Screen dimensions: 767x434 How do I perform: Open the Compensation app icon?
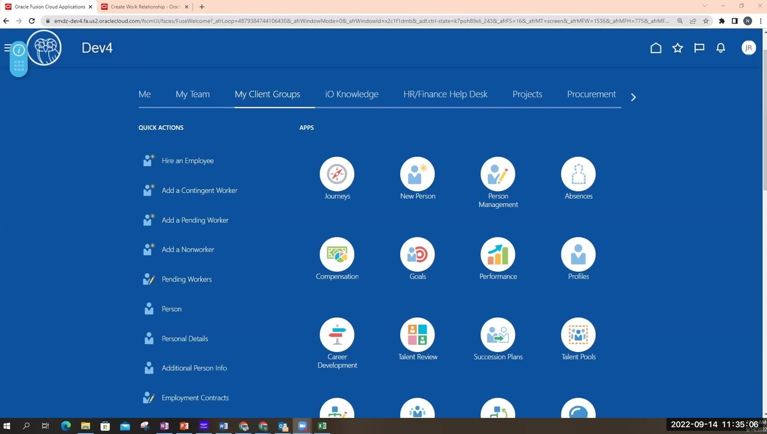pos(337,254)
